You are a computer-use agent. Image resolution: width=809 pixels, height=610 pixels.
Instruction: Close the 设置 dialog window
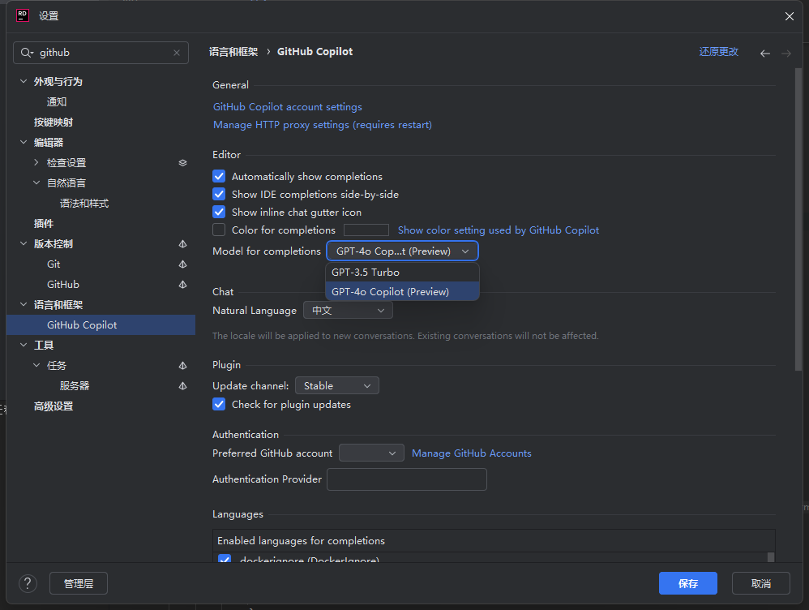point(790,16)
